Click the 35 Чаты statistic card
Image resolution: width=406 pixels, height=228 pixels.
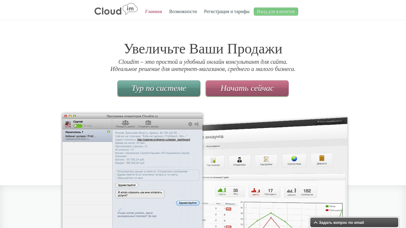pyautogui.click(x=230, y=192)
